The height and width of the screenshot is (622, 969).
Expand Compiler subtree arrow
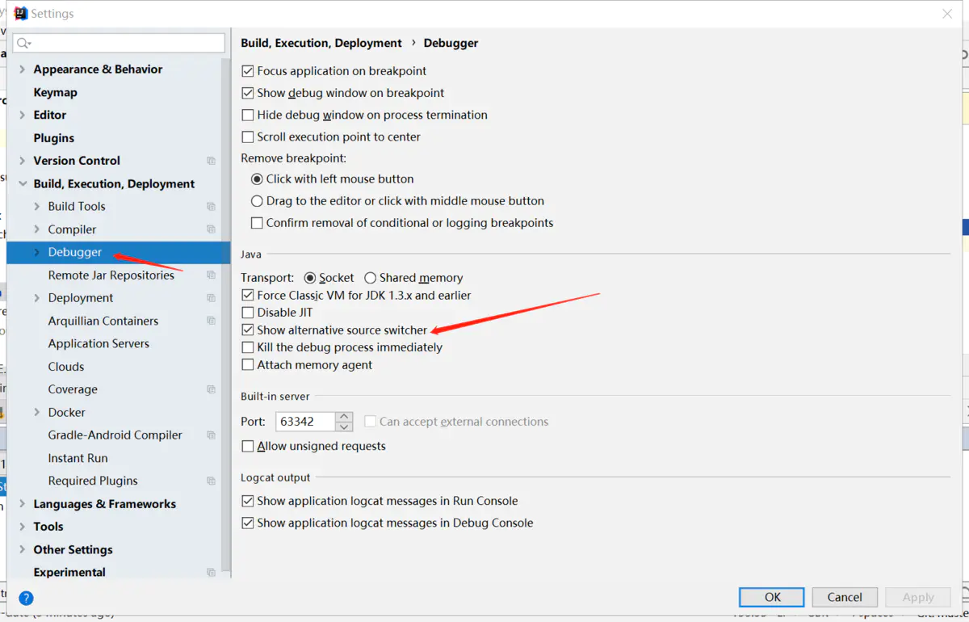click(x=37, y=229)
